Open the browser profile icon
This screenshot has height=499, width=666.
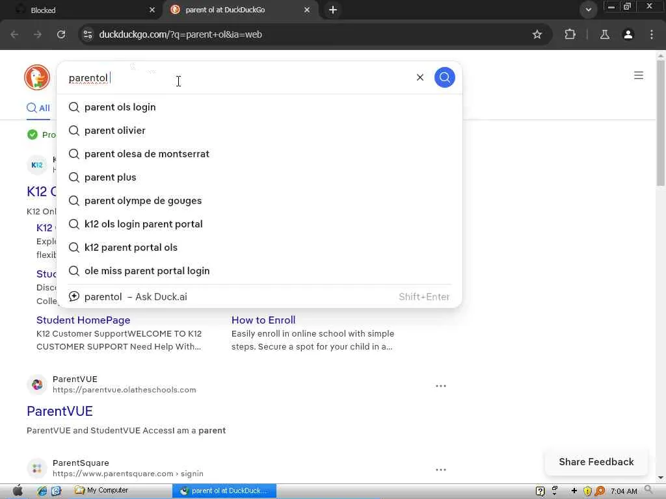point(628,34)
